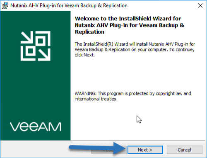Viewport: 207px width, 158px height.
Task: Click the upper-left diagonal arrow in the Veeam logo
Action: pyautogui.click(x=27, y=37)
